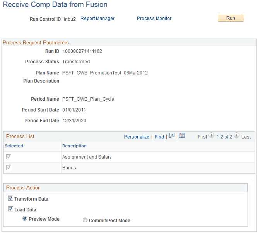Image resolution: width=258 pixels, height=233 pixels.
Task: Sort by the Description column header
Action: 74,146
